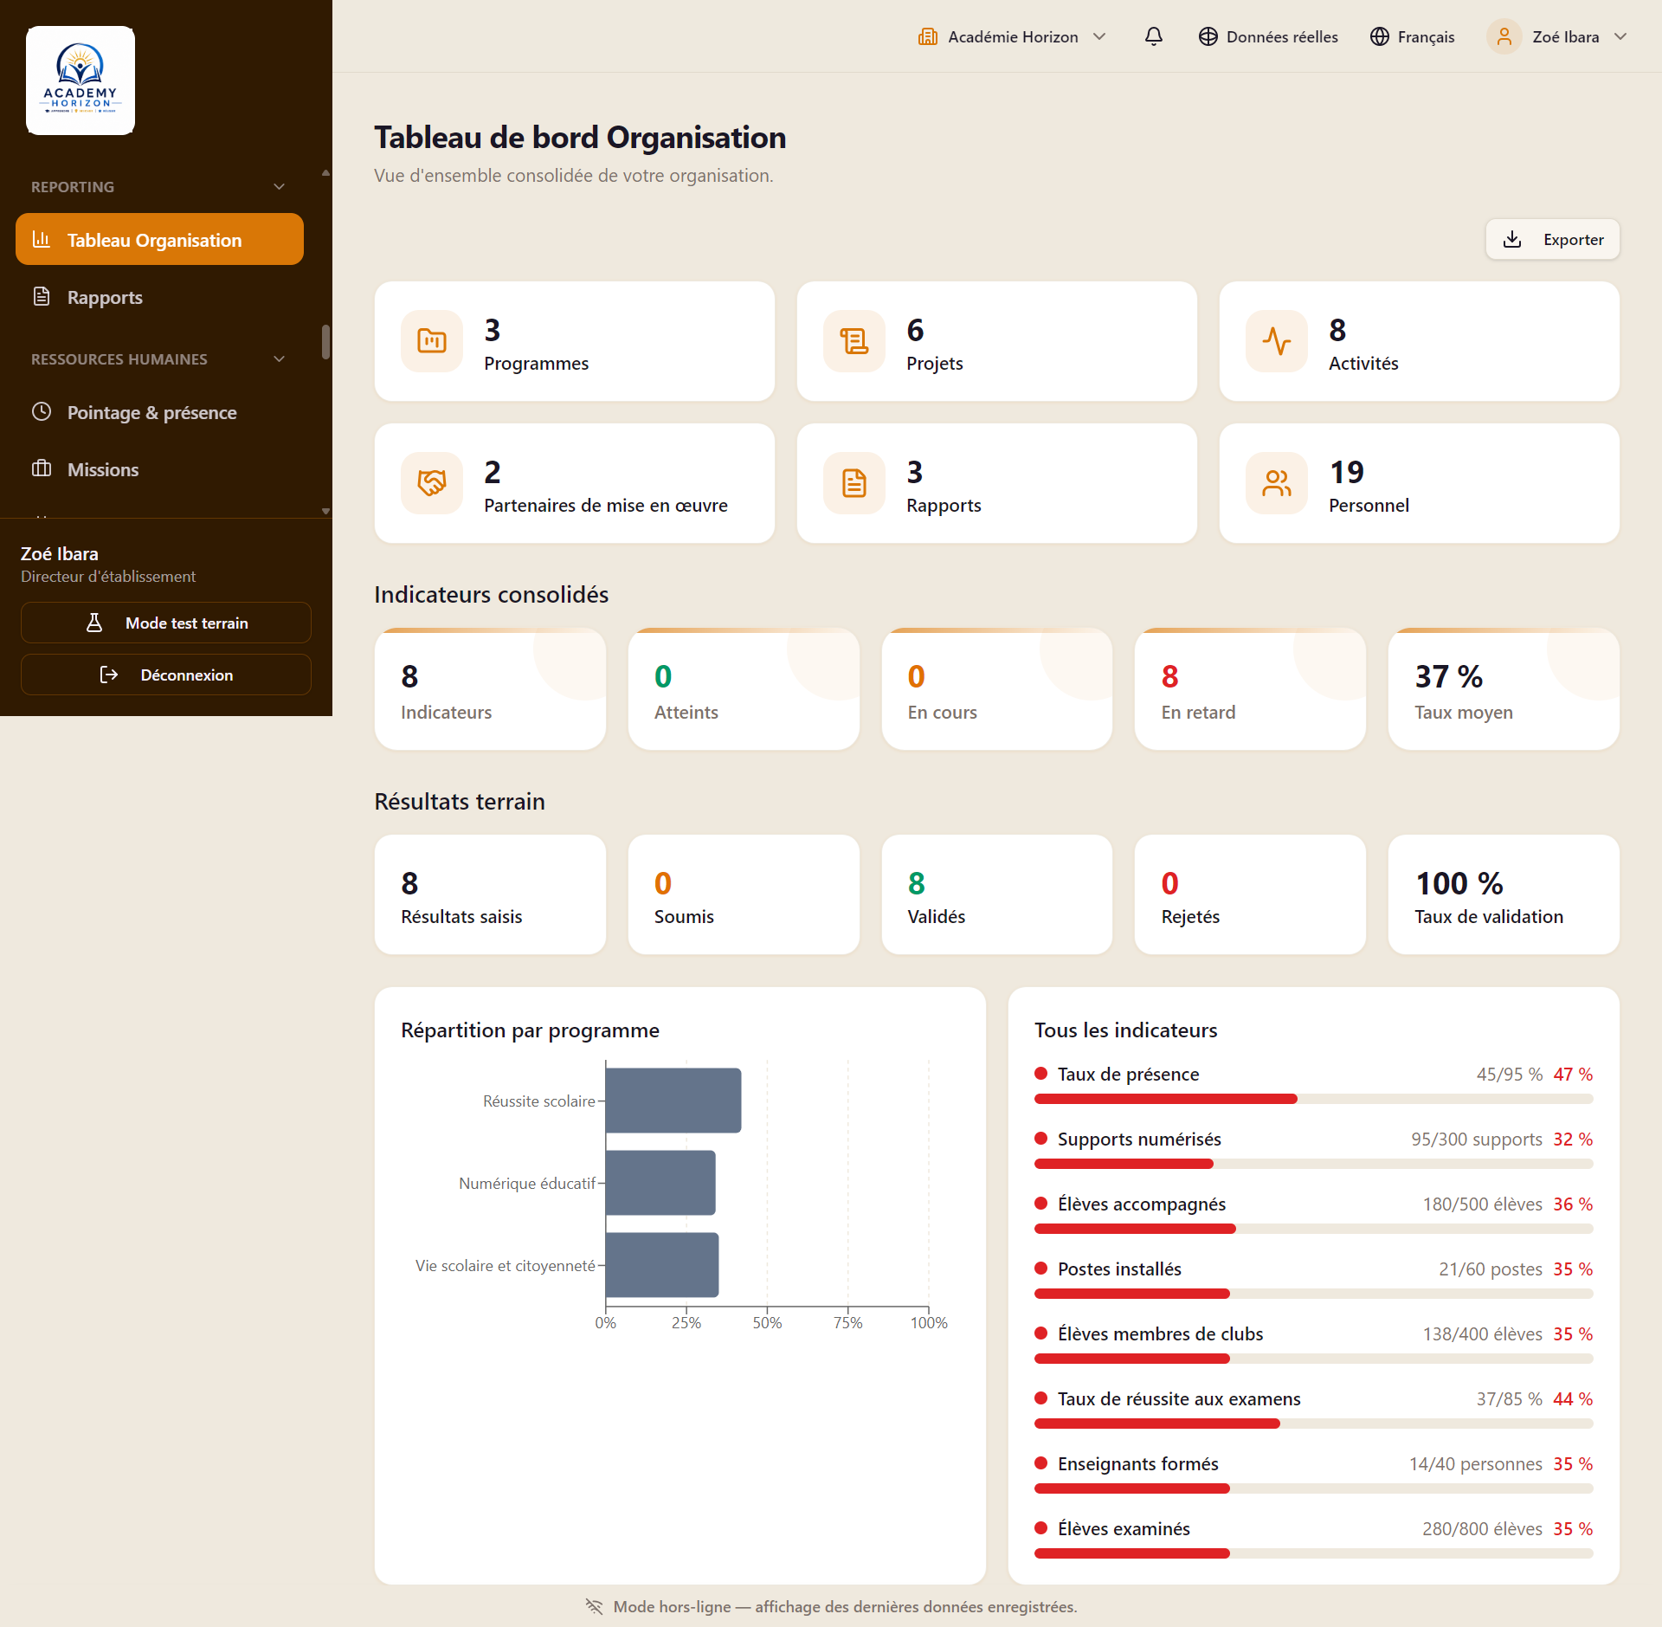1662x1627 pixels.
Task: Click the Exporter button
Action: (1553, 240)
